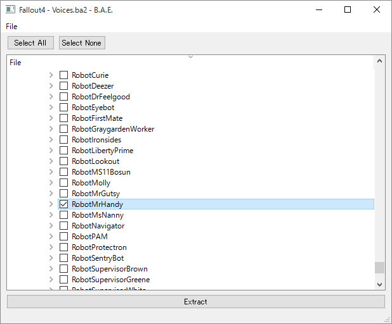Image resolution: width=392 pixels, height=324 pixels.
Task: Select the RobotLibertyPrime row text
Action: pyautogui.click(x=103, y=151)
